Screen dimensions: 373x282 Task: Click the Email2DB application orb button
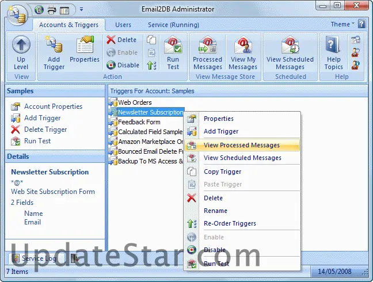18,15
